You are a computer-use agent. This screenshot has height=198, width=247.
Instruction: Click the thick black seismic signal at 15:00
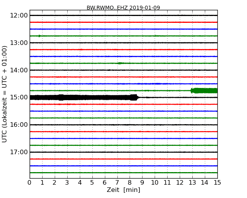84,97
